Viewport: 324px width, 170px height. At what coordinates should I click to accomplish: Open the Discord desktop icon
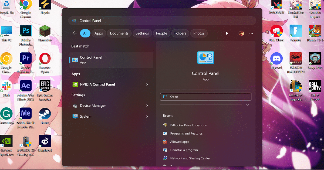[x=276, y=59]
